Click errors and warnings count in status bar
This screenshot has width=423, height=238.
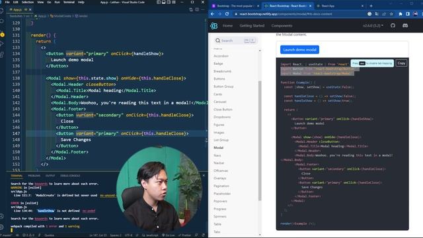click(28, 235)
